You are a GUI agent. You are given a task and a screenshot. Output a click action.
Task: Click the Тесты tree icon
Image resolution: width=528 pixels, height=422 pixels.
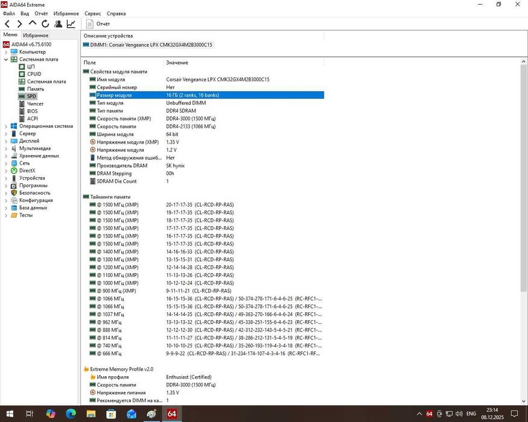pyautogui.click(x=14, y=215)
